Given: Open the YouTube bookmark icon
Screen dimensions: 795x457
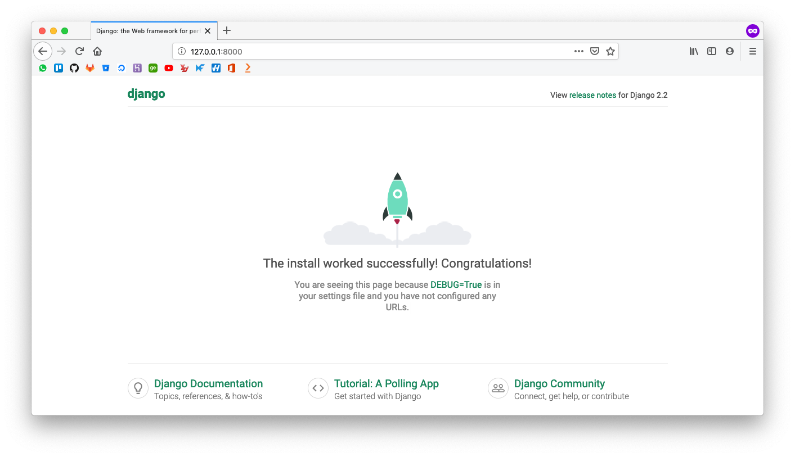Looking at the screenshot, I should click(x=169, y=68).
